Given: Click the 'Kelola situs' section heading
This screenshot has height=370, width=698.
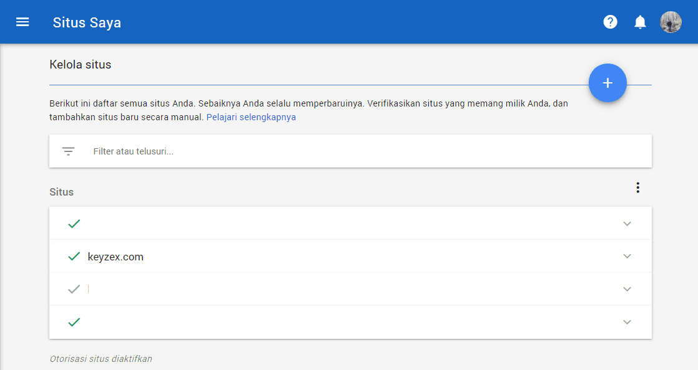Looking at the screenshot, I should point(80,64).
